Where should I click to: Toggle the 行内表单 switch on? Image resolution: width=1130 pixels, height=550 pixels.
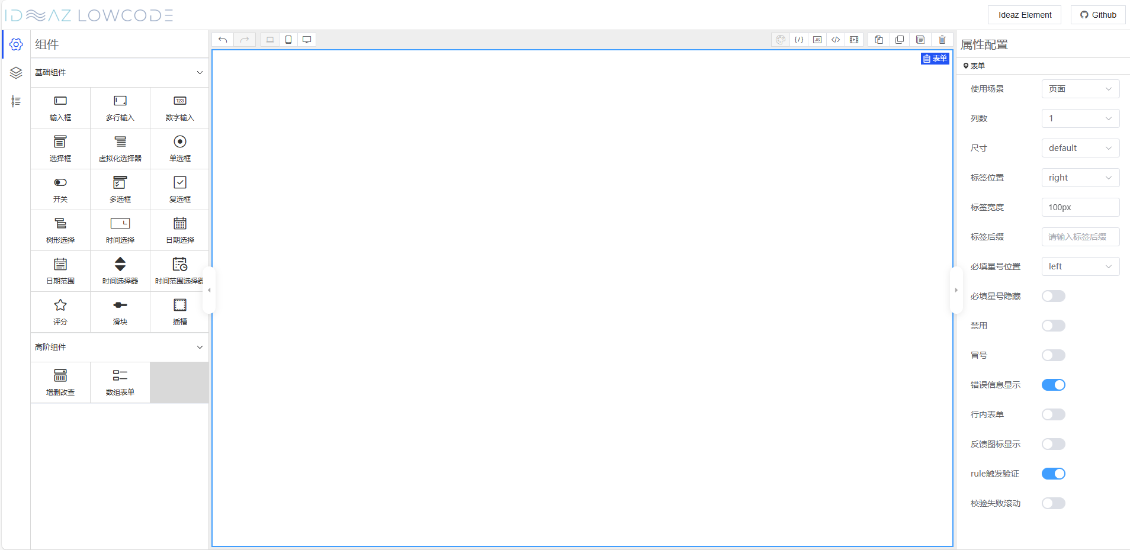(1053, 414)
